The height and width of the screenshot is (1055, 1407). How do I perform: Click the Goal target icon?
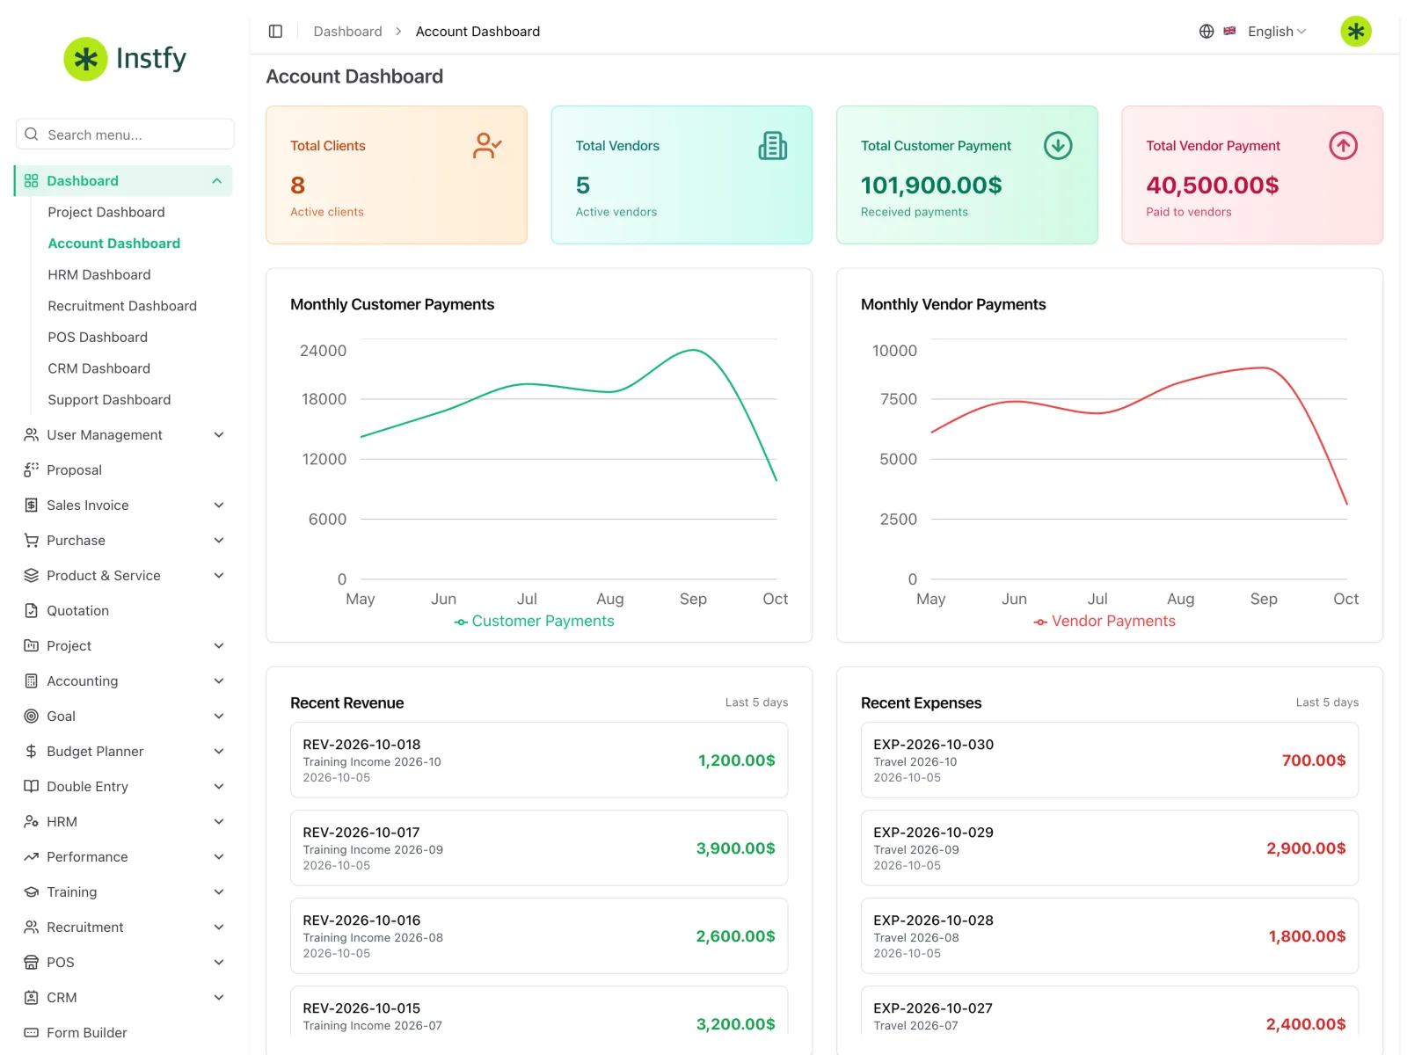(x=32, y=717)
